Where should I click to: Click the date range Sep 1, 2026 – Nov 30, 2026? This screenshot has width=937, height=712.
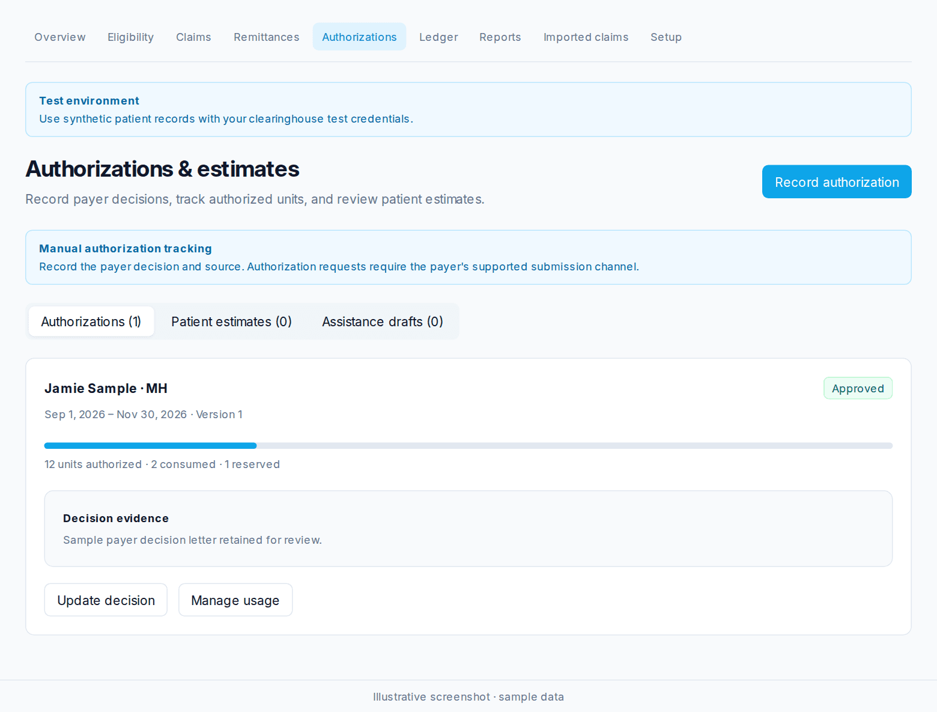(x=116, y=415)
